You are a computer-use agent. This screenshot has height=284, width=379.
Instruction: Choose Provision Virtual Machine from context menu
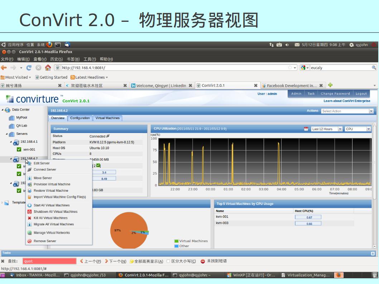[x=52, y=184]
